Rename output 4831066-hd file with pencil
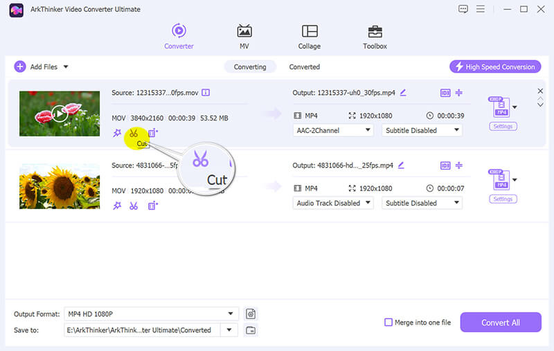This screenshot has height=351, width=554. tap(401, 165)
